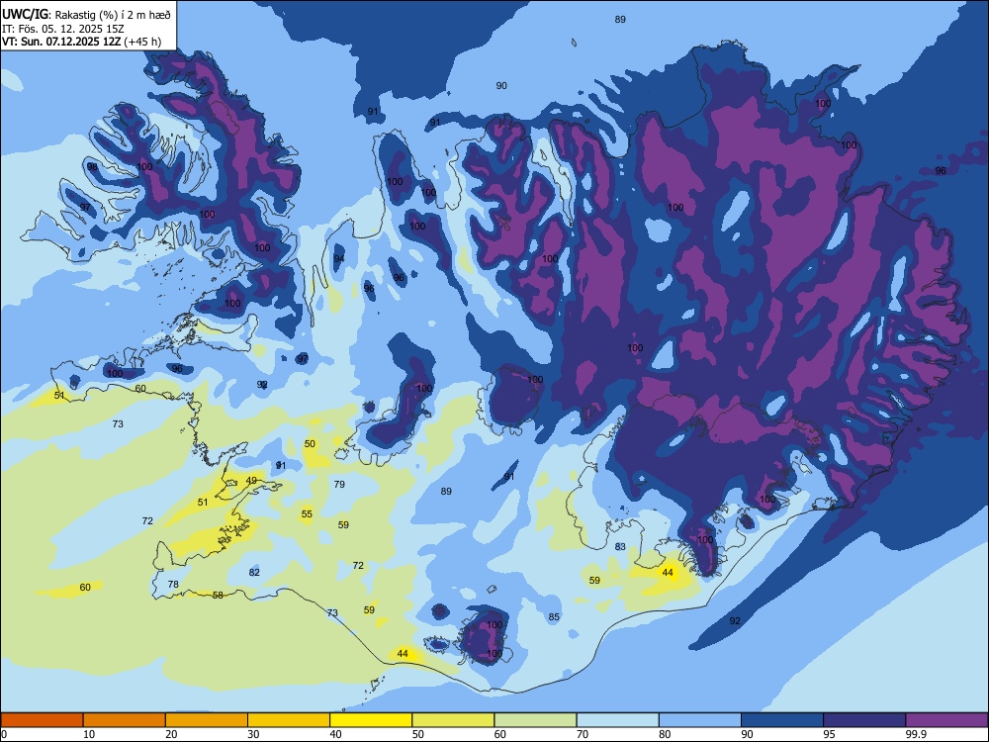Select the light blue 80–90 legend swatch
The width and height of the screenshot is (989, 742).
[700, 720]
